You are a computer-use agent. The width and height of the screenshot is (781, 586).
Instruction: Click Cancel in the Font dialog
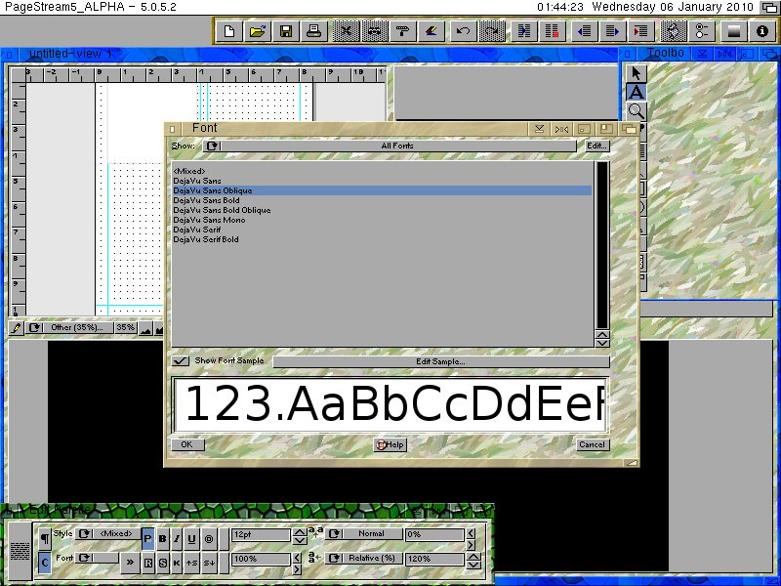click(x=592, y=444)
